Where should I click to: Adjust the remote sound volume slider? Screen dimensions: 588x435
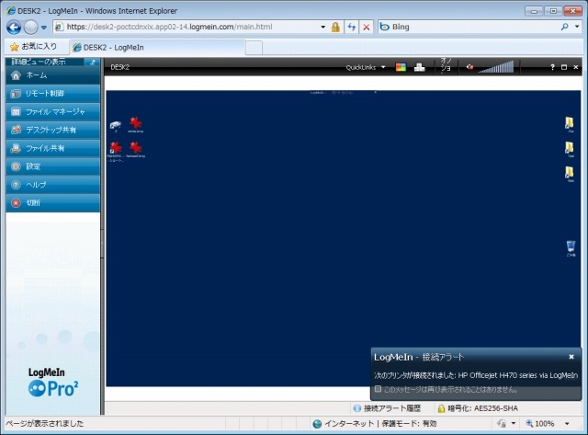(x=496, y=67)
